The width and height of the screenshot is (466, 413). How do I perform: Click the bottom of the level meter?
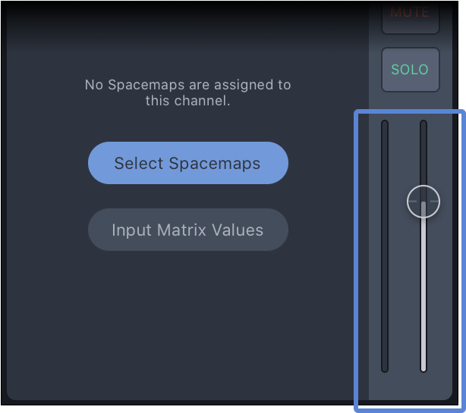pyautogui.click(x=385, y=370)
